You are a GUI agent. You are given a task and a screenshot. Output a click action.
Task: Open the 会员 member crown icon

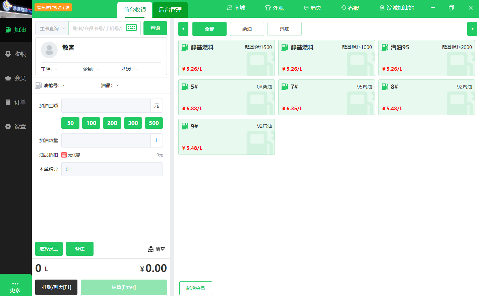click(x=8, y=78)
